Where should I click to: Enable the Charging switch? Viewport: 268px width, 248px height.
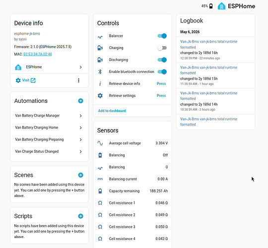(162, 48)
